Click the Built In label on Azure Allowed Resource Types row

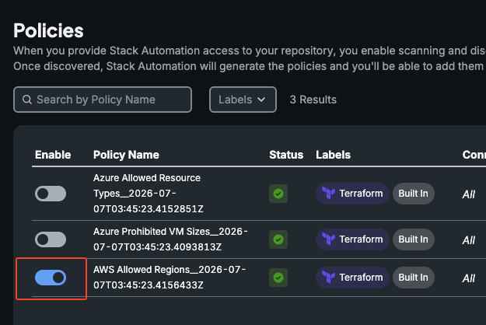pos(414,194)
